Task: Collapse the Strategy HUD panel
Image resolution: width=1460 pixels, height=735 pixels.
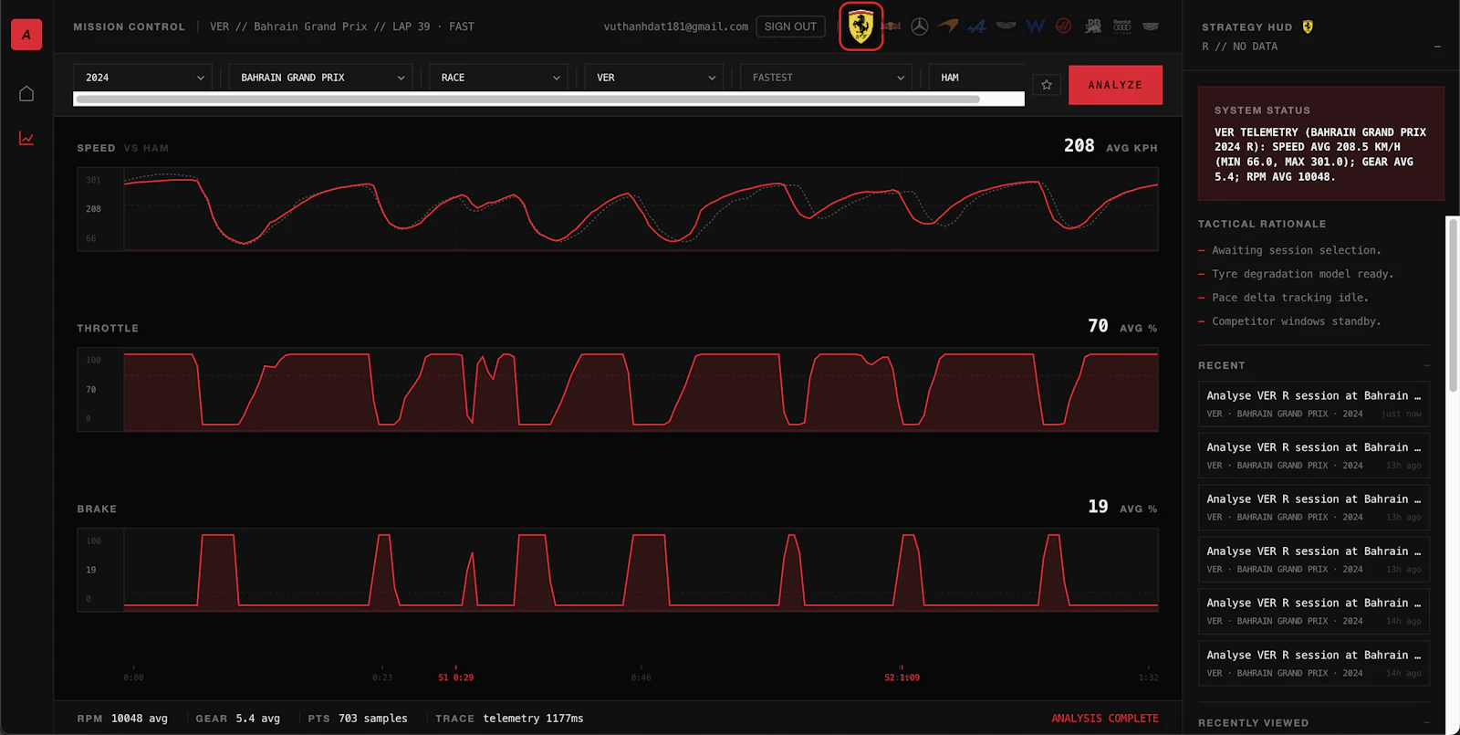Action: (1437, 47)
